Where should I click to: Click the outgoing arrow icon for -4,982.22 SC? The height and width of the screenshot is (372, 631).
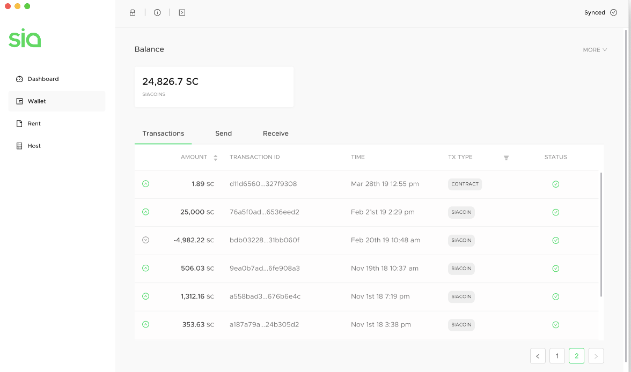(146, 240)
